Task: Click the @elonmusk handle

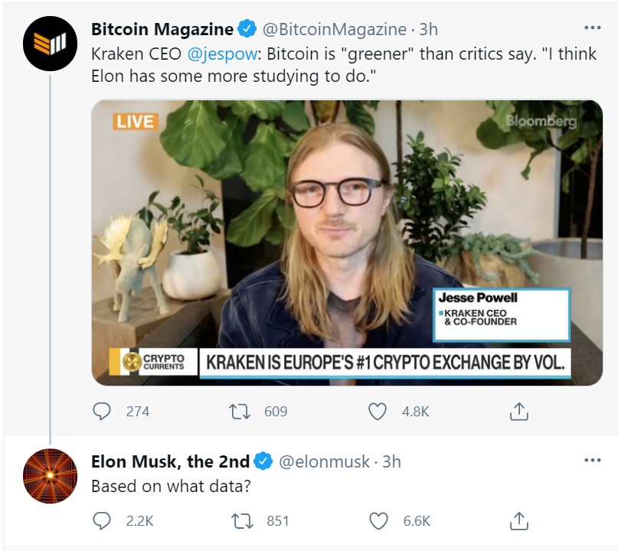Action: [322, 461]
